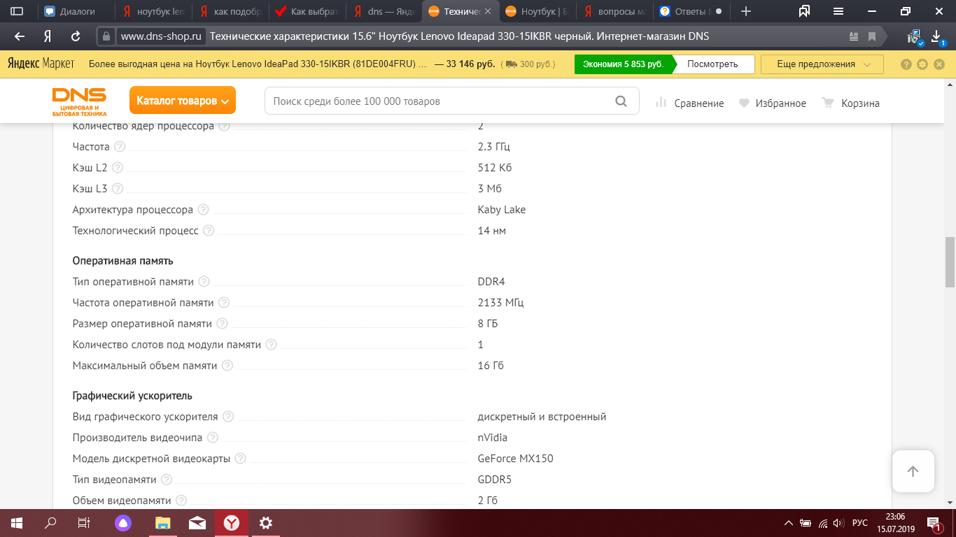
Task: Click the search magnifier in DNS search
Action: point(621,101)
